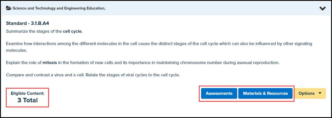Viewport: 332px width, 118px height.
Task: Open the Assessments button
Action: (x=219, y=93)
